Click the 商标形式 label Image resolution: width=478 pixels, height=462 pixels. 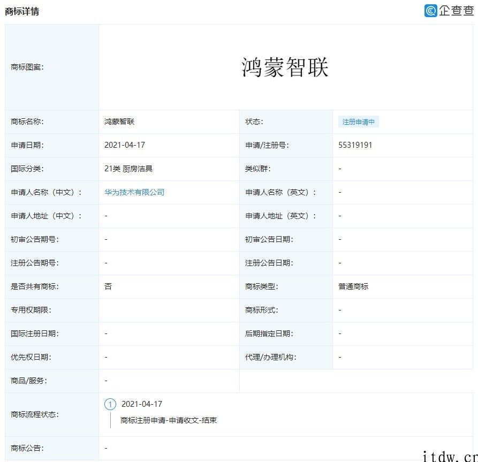[x=262, y=310]
